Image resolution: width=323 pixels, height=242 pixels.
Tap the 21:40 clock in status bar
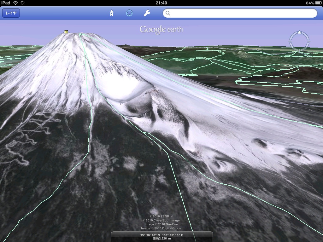point(161,3)
